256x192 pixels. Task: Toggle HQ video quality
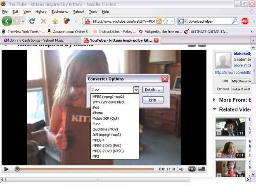pyautogui.click(x=192, y=169)
